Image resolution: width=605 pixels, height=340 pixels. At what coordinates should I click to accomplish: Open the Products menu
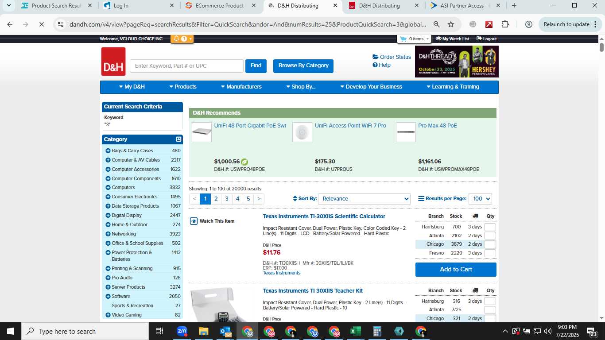[x=183, y=87]
